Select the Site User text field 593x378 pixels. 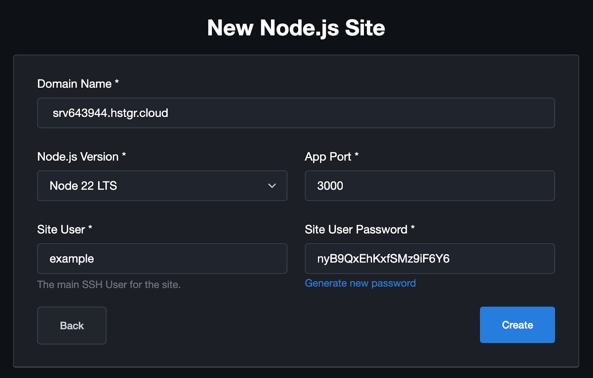tap(162, 258)
